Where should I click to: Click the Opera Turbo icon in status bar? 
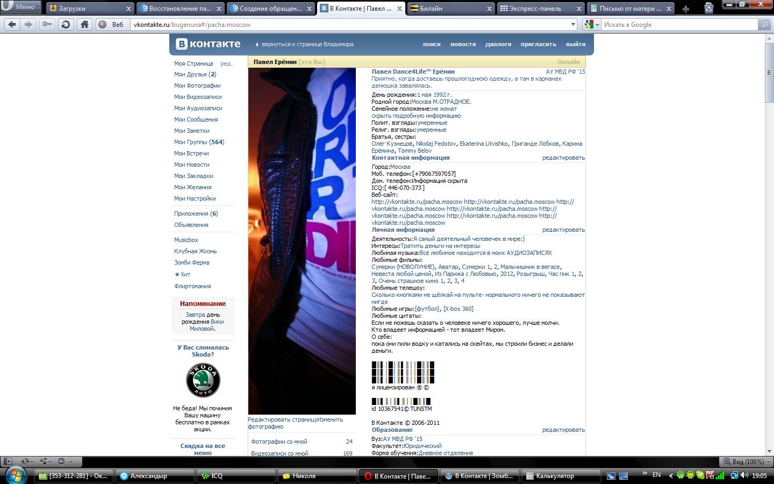pyautogui.click(x=63, y=461)
